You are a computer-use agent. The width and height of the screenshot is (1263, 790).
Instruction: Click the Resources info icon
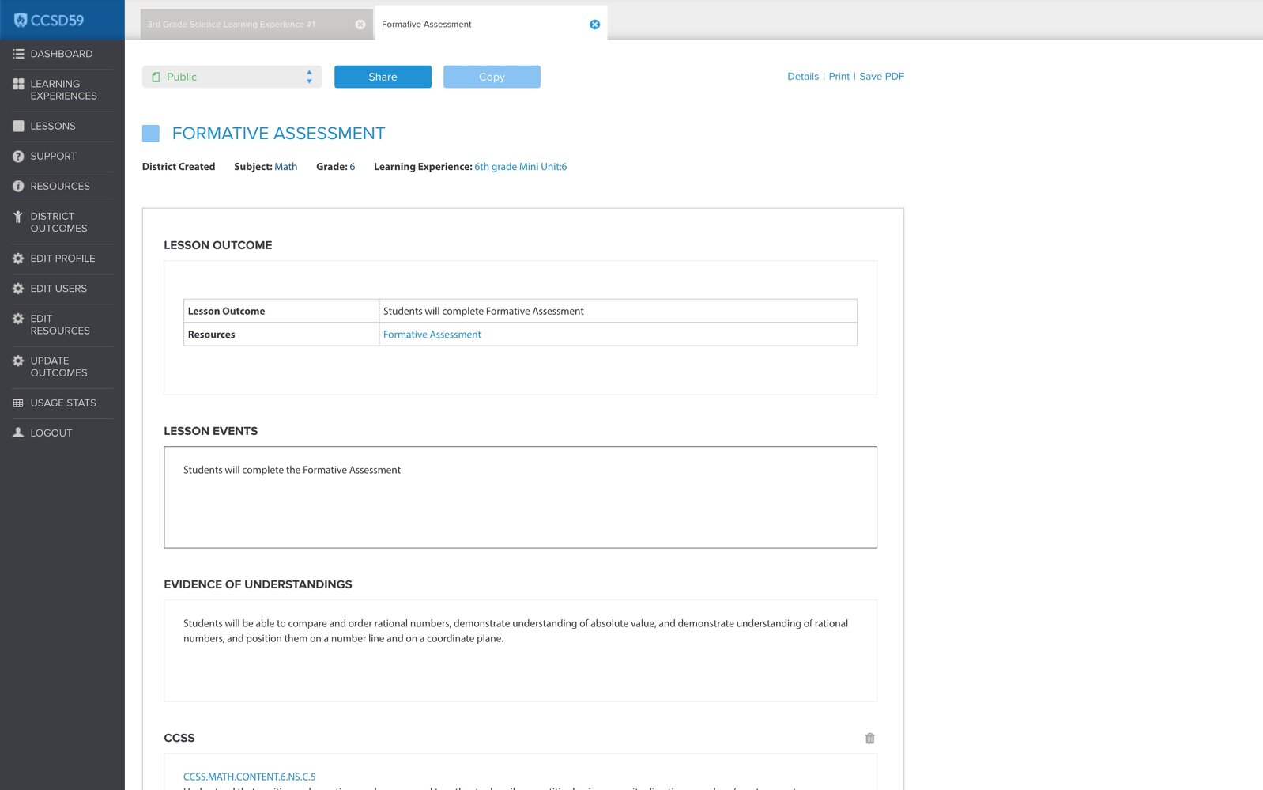pos(18,187)
